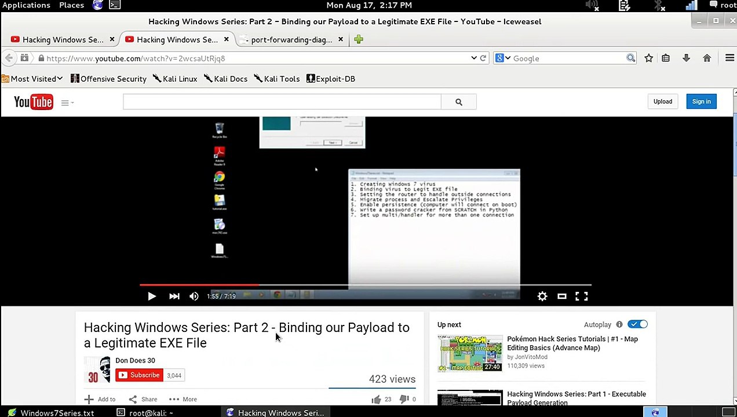This screenshot has height=417, width=737.
Task: Open URL history dropdown arrow
Action: (474, 58)
